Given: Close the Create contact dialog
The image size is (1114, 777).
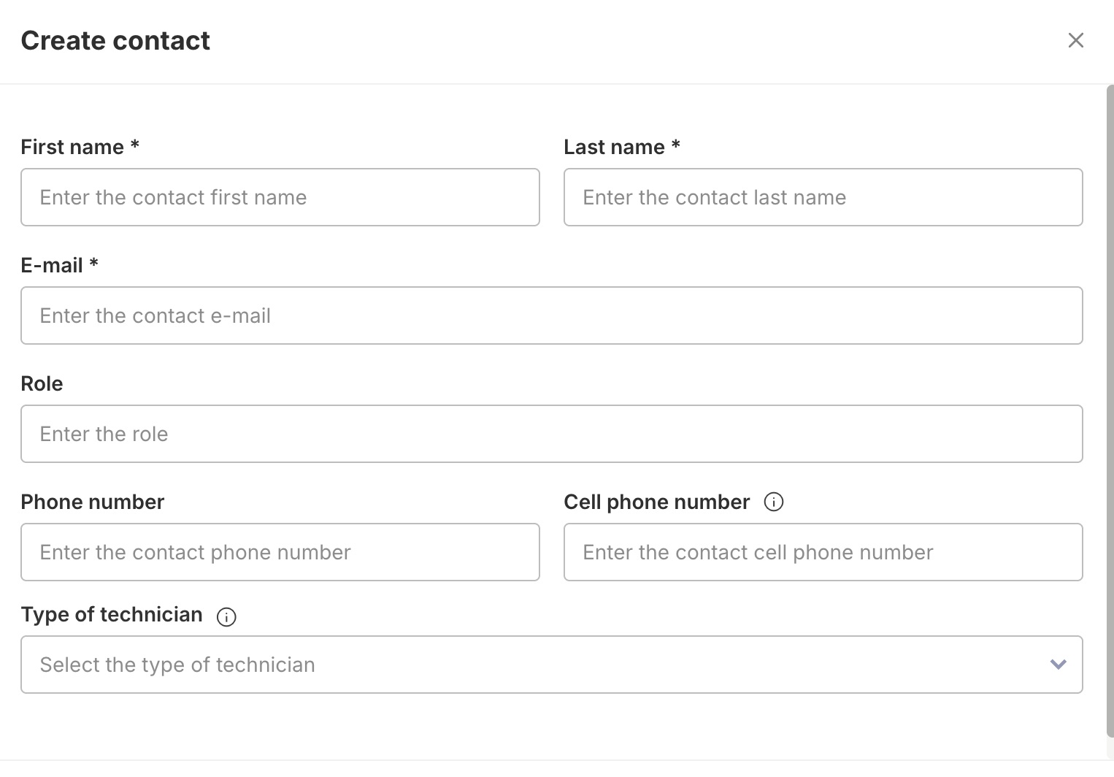Looking at the screenshot, I should [x=1075, y=41].
